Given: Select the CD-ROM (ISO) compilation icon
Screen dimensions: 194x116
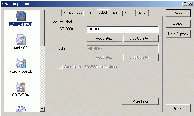Looking at the screenshot, I should coord(21,16).
